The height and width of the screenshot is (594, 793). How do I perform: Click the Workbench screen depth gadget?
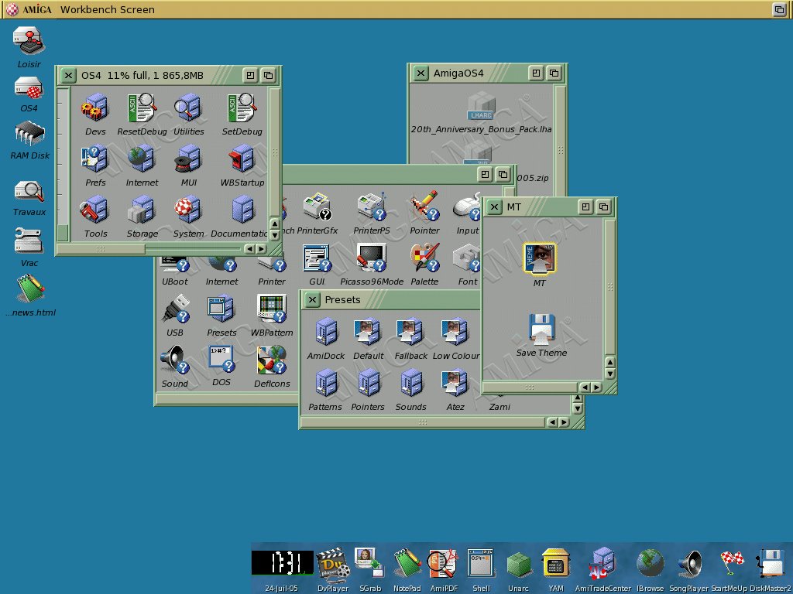[779, 9]
